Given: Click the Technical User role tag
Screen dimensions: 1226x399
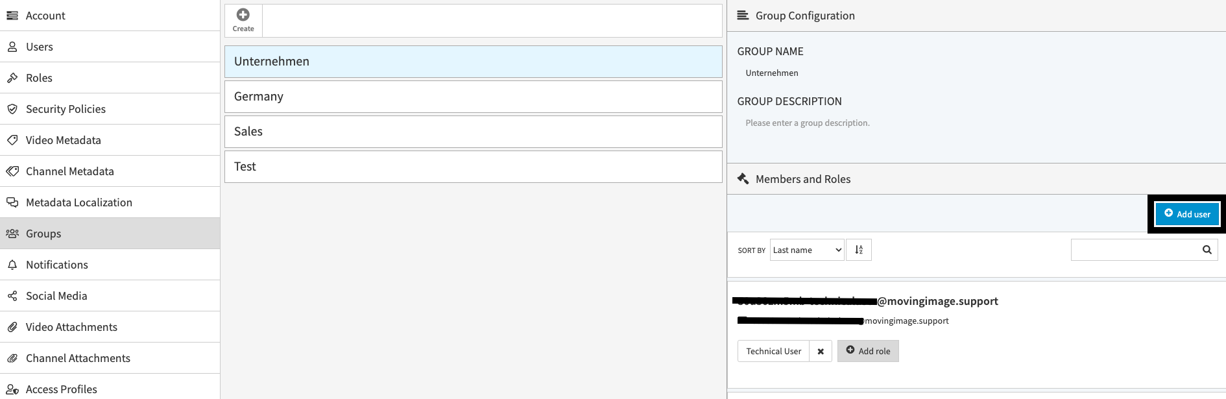Looking at the screenshot, I should pos(773,351).
